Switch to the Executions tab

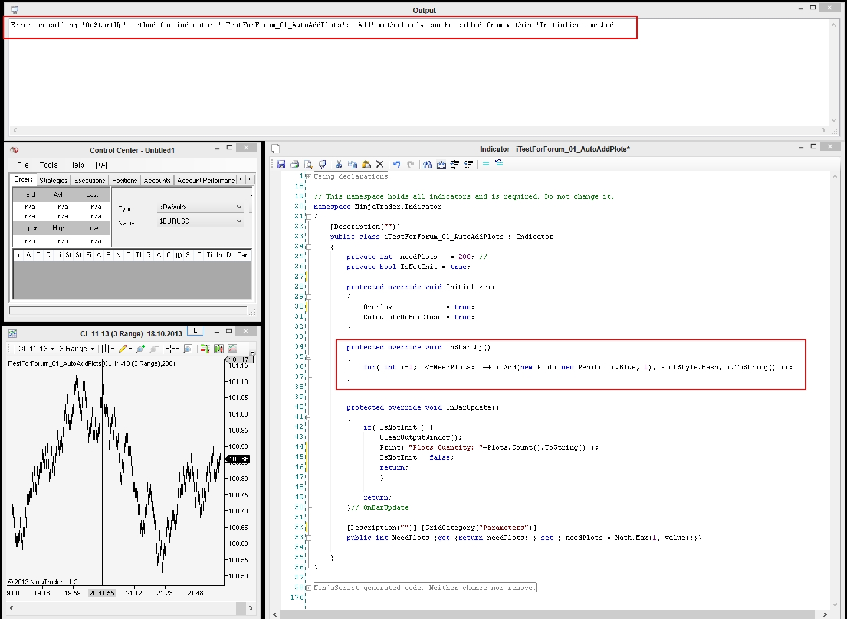click(x=90, y=181)
